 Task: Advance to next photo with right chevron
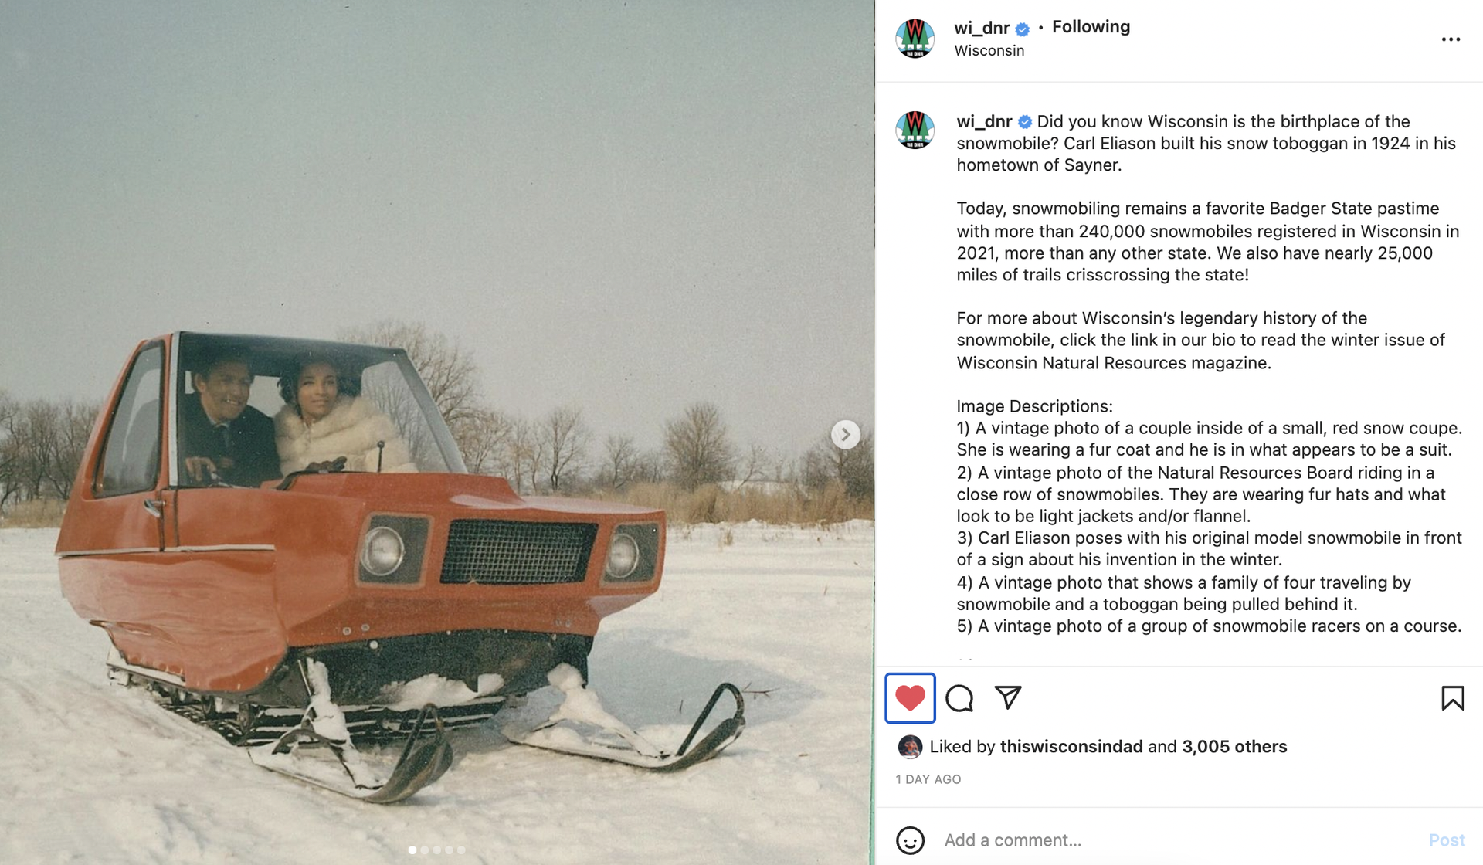click(846, 434)
